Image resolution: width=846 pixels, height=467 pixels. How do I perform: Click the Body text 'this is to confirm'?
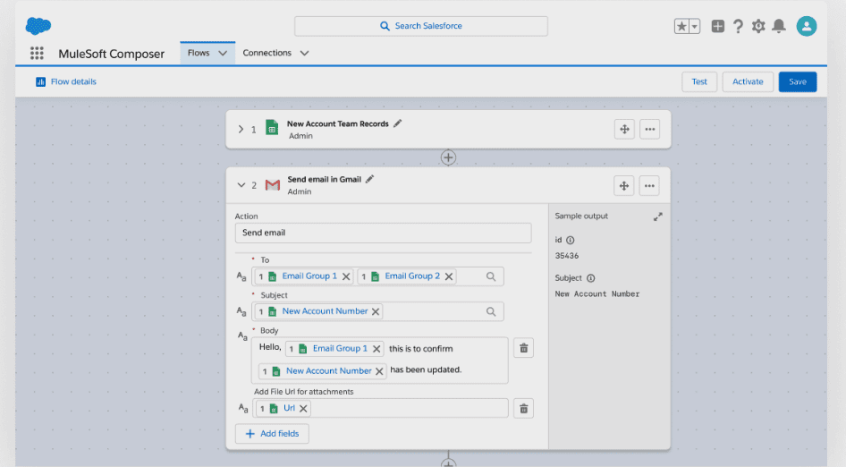[x=421, y=349]
